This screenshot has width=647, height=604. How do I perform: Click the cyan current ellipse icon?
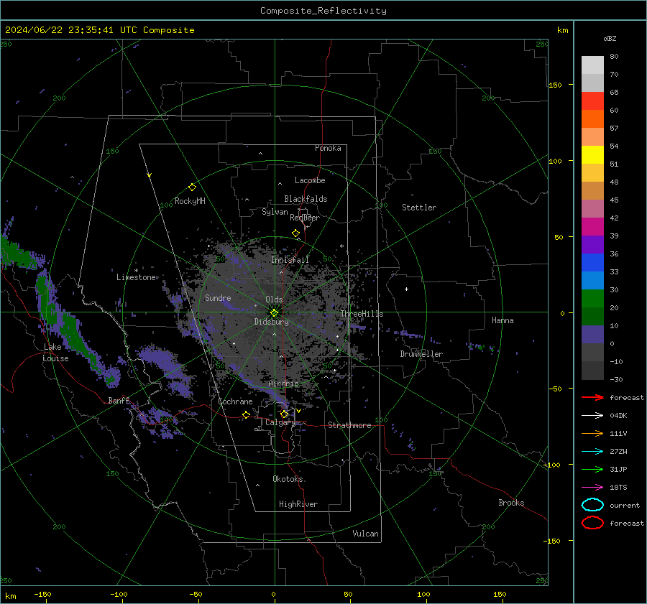click(x=592, y=505)
